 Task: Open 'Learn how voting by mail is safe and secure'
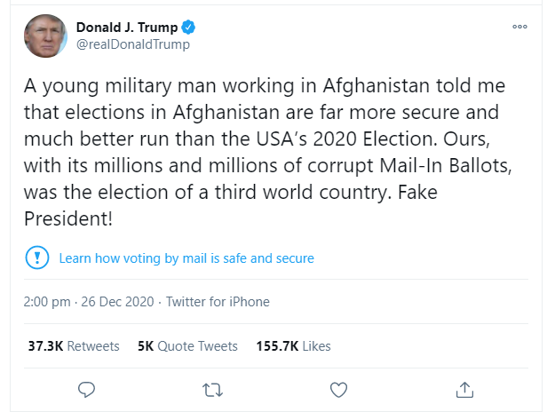click(x=186, y=258)
